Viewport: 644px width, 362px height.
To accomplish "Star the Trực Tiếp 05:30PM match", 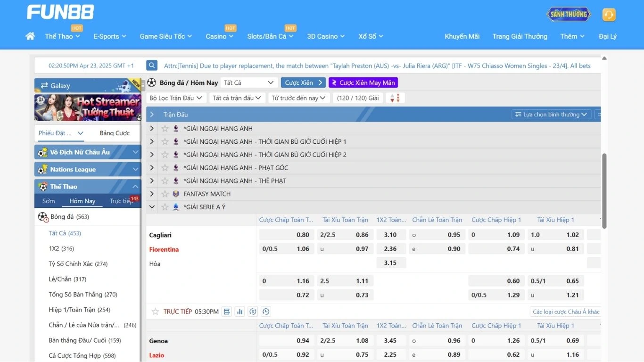I will click(x=155, y=312).
